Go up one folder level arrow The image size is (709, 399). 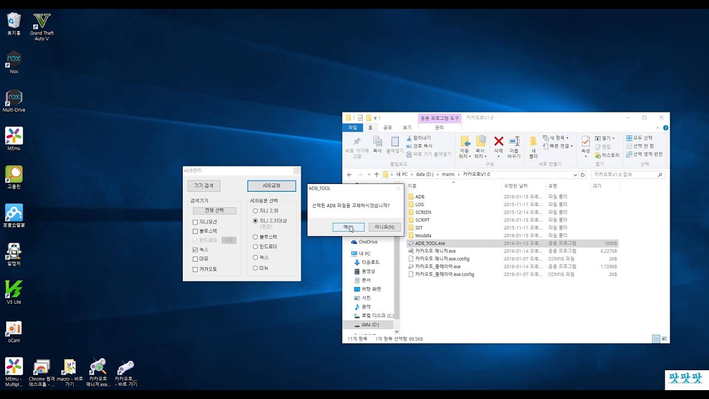point(377,175)
